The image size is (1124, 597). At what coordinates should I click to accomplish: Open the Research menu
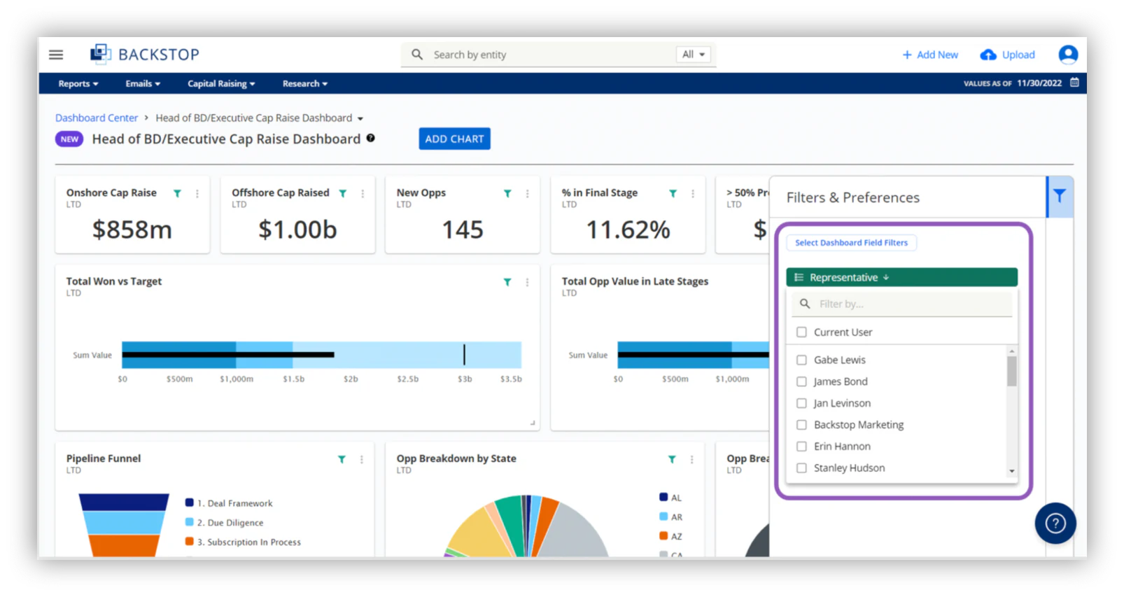(x=305, y=83)
